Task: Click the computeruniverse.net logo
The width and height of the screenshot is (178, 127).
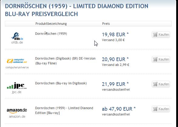Action: point(17,61)
